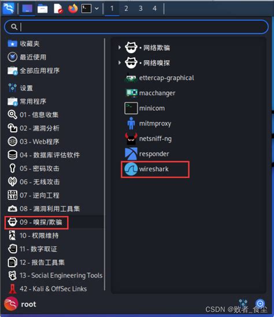Viewport: 274px width, 317px height.
Task: Focus the application search field
Action: (136, 27)
